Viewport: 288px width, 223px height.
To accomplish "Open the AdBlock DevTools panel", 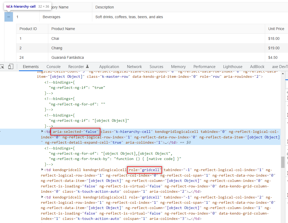I will [x=257, y=66].
